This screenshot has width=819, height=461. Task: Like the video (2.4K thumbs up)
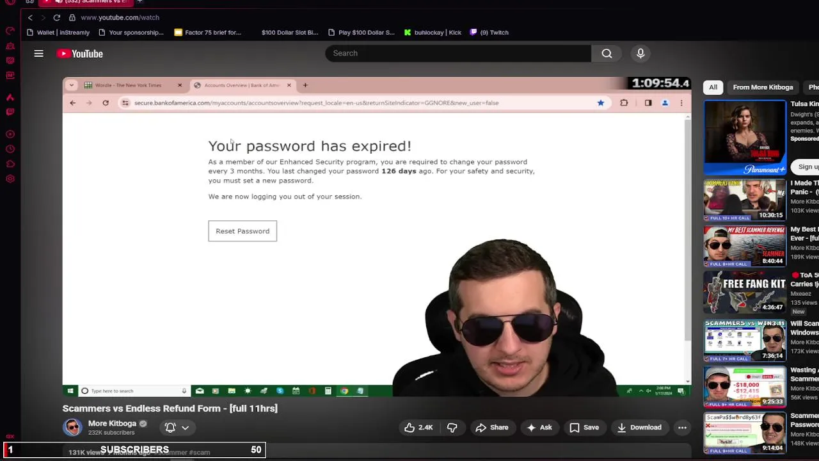coord(418,428)
